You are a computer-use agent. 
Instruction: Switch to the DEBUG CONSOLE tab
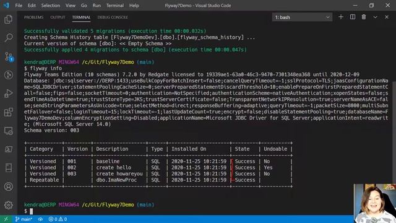point(113,17)
